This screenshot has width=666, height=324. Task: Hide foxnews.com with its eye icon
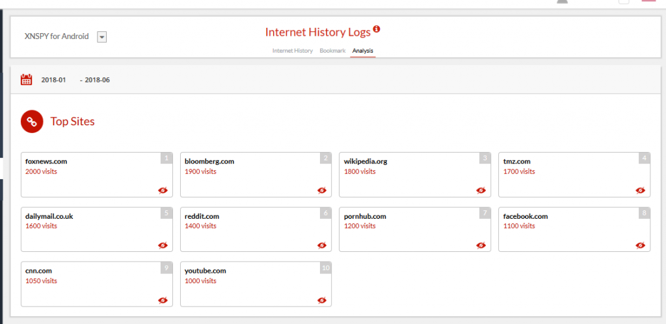(163, 190)
